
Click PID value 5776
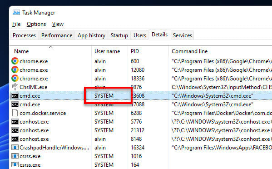point(136,122)
